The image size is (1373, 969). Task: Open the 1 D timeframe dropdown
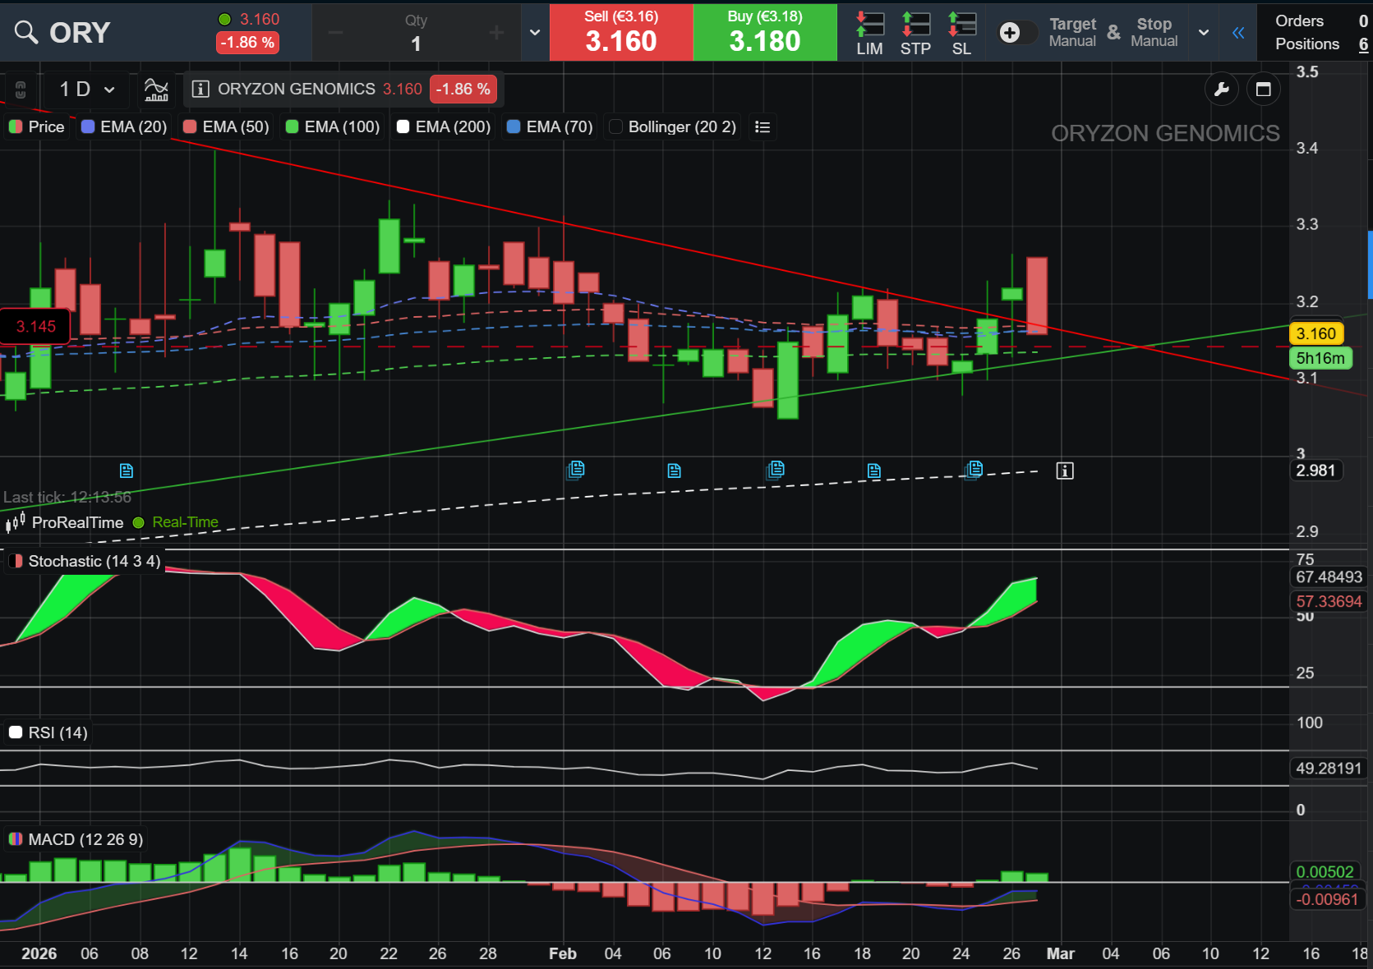87,89
